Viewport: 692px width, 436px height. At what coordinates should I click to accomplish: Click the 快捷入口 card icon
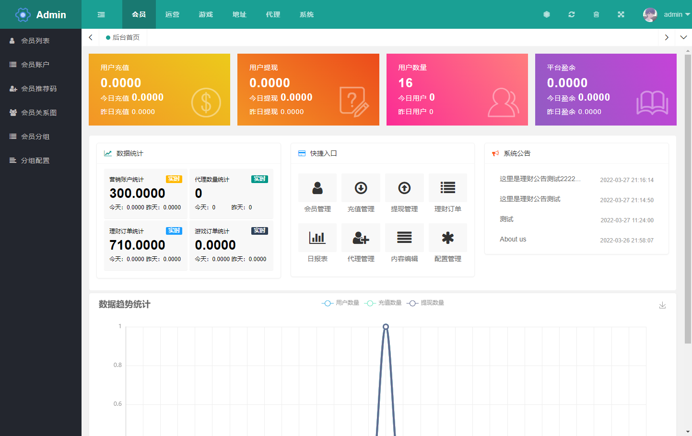[302, 153]
